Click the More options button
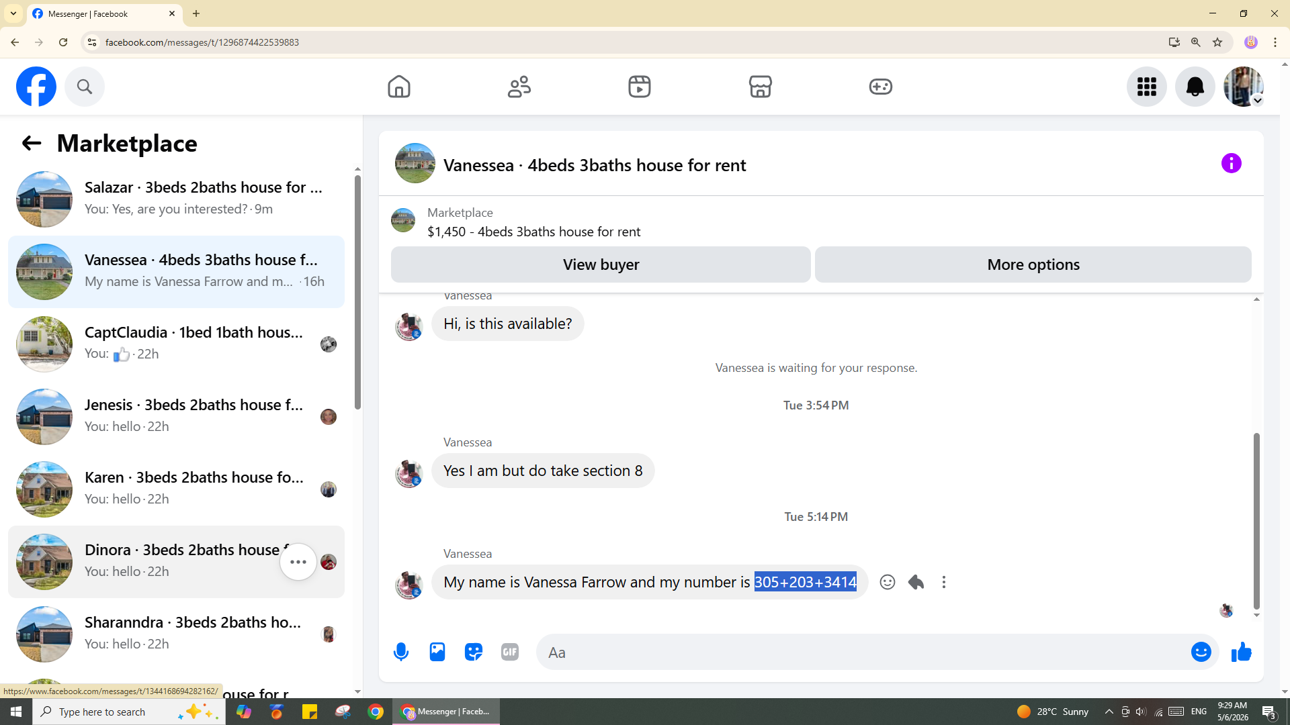The width and height of the screenshot is (1290, 725). (1033, 264)
